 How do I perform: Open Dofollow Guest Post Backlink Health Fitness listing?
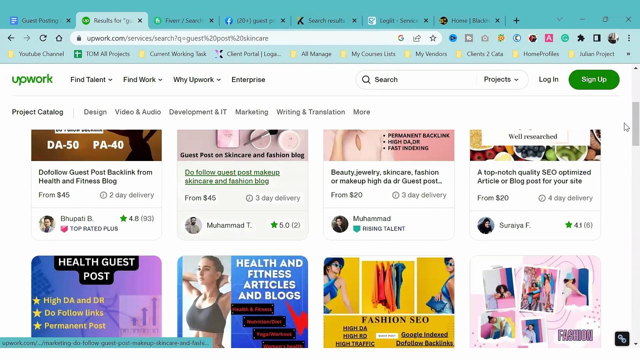[95, 176]
